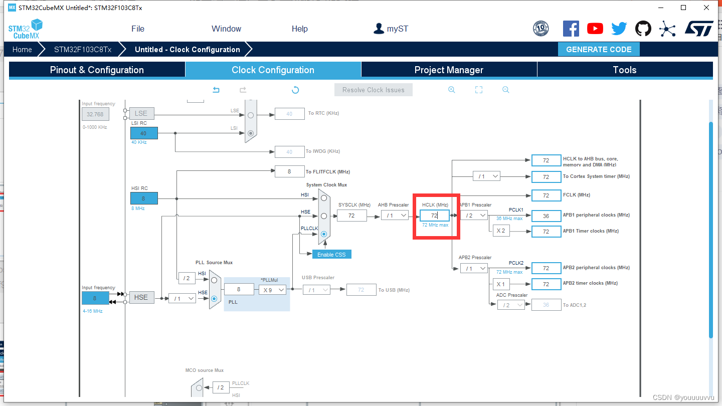Click the HCLK to AHB bus value field
This screenshot has height=406, width=722.
coord(546,160)
